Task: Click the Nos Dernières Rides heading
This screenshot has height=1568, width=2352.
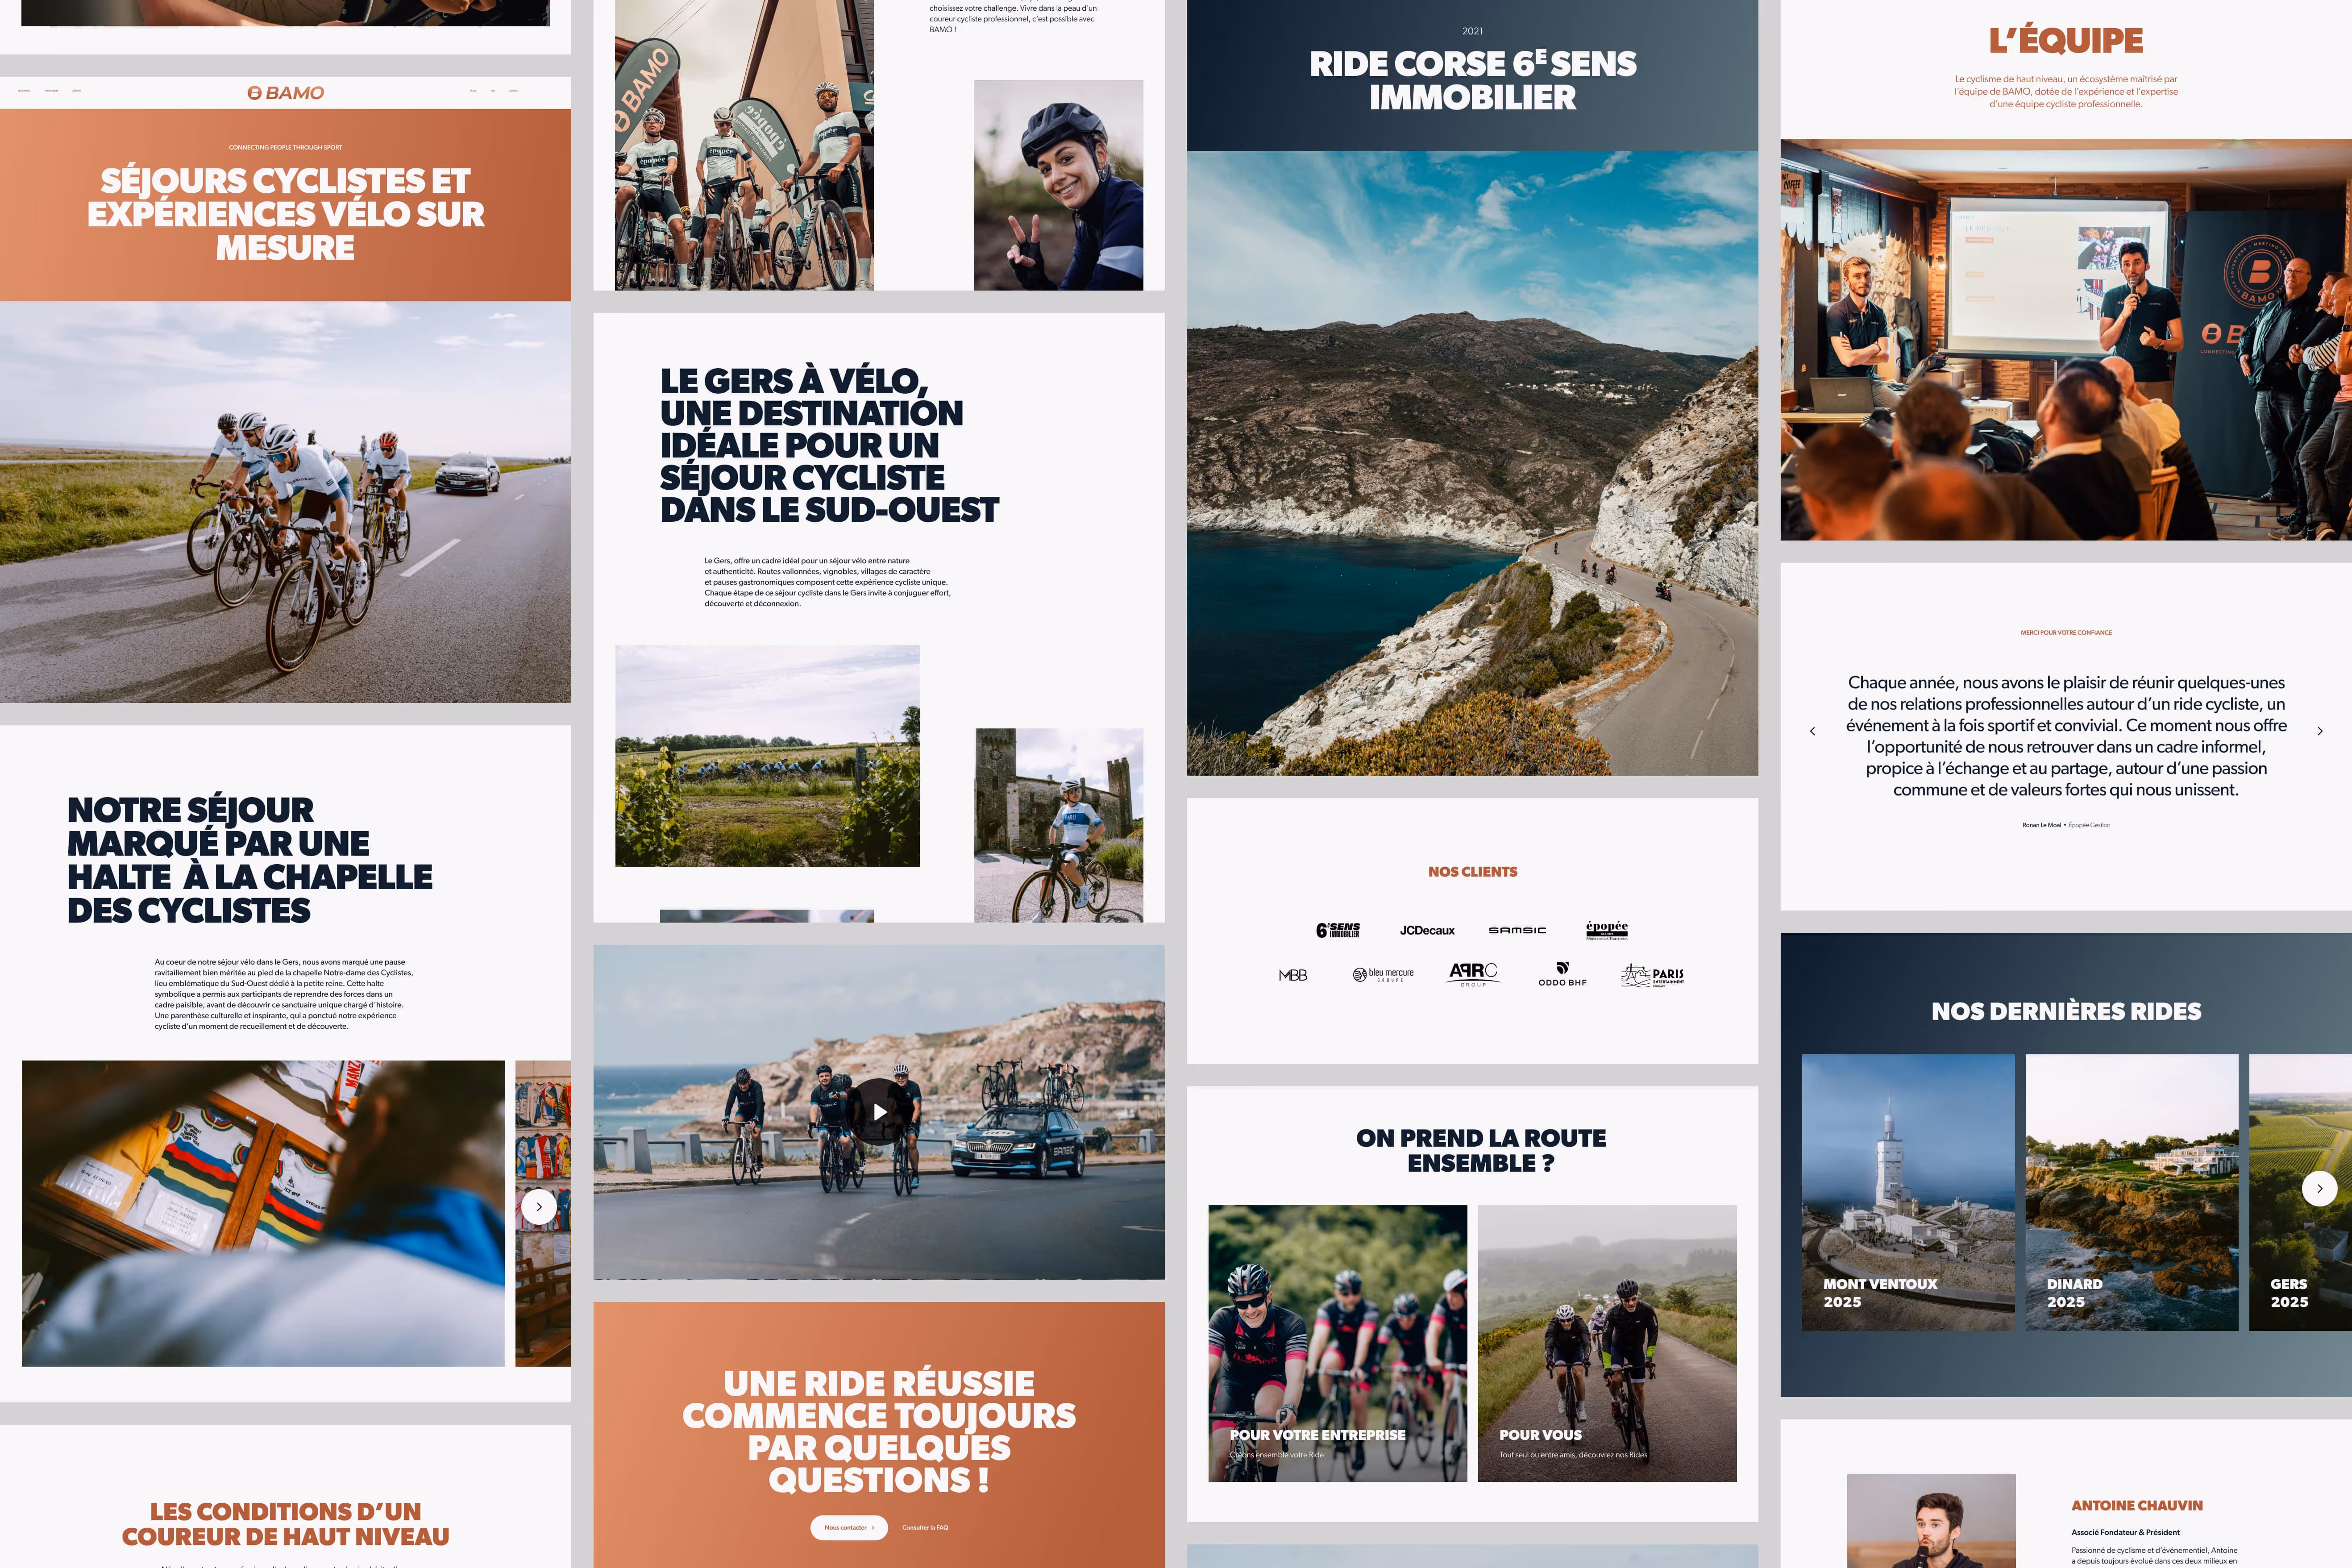Action: point(2066,1011)
